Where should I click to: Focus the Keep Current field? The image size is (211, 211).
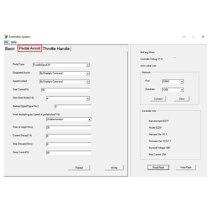(x=69, y=153)
